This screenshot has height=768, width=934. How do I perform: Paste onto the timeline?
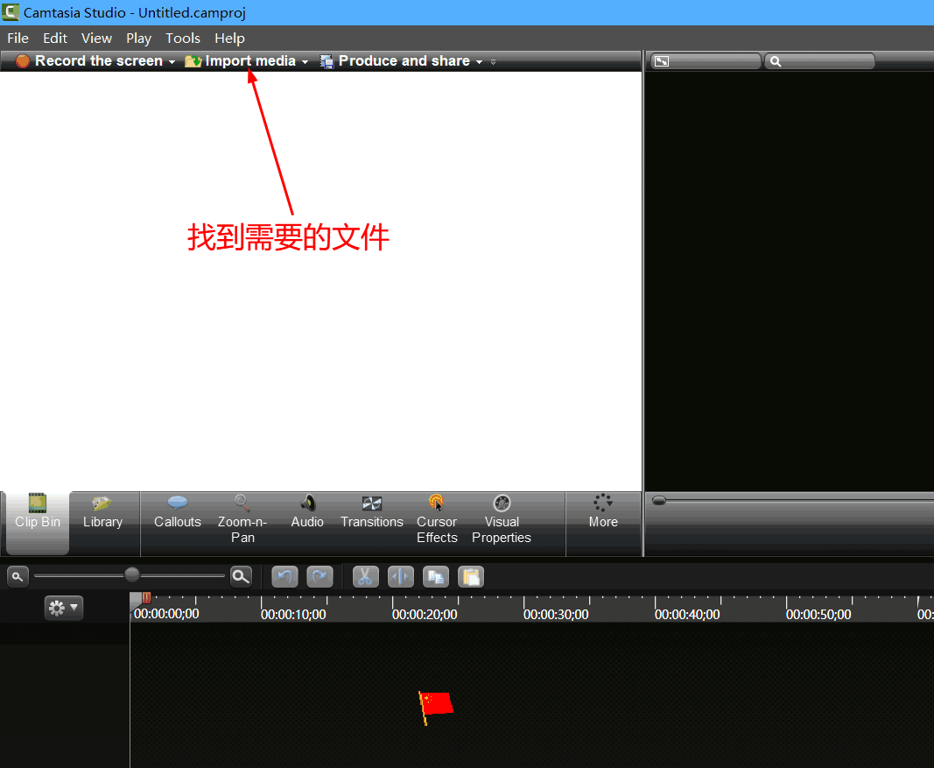pos(471,577)
